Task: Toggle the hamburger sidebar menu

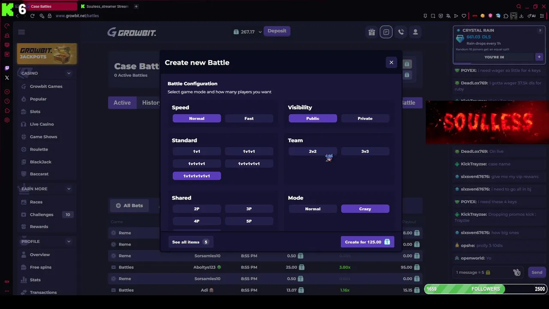Action: pyautogui.click(x=21, y=32)
